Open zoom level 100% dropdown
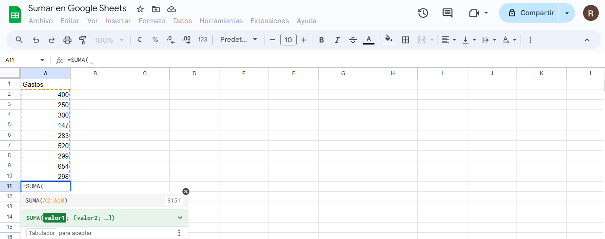This screenshot has width=605, height=239. tap(109, 40)
